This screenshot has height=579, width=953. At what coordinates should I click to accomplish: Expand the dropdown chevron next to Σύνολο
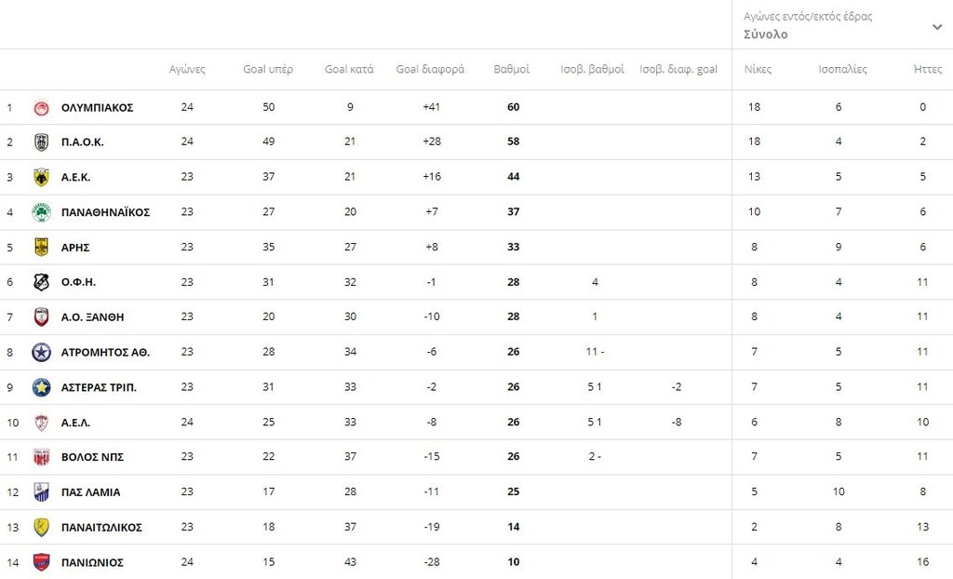point(937,27)
